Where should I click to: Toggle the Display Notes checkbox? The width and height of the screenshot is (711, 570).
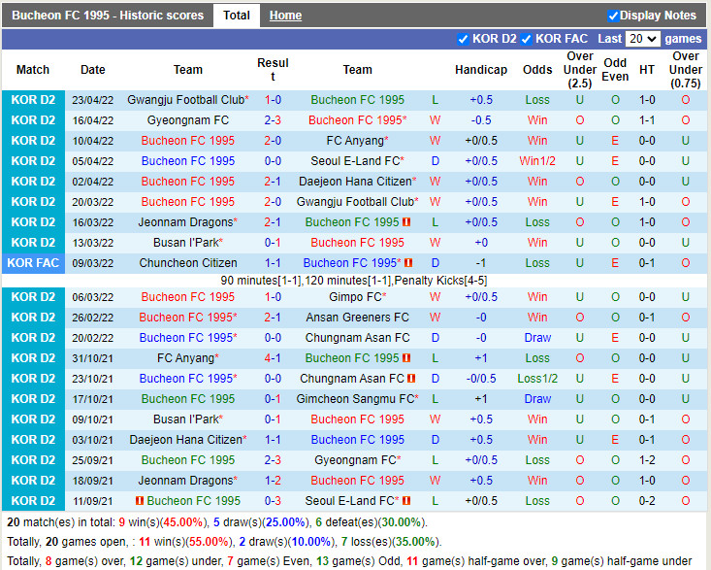click(x=613, y=16)
